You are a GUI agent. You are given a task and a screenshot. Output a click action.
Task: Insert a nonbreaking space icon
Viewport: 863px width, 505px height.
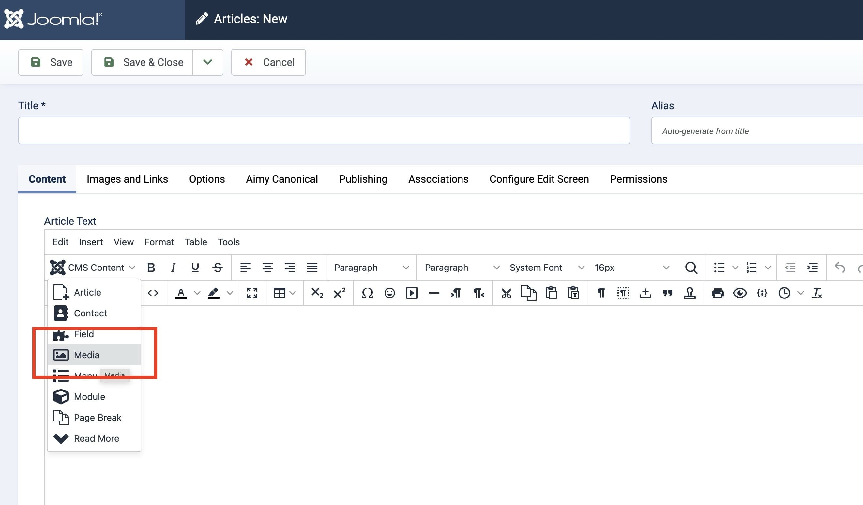[645, 293]
